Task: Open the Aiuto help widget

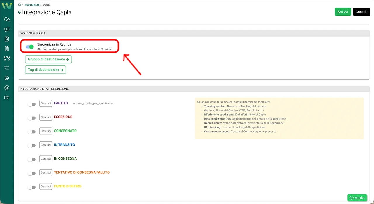Action: (x=357, y=198)
